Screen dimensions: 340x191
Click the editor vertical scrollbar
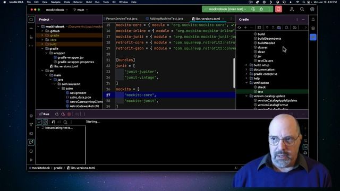(x=234, y=73)
